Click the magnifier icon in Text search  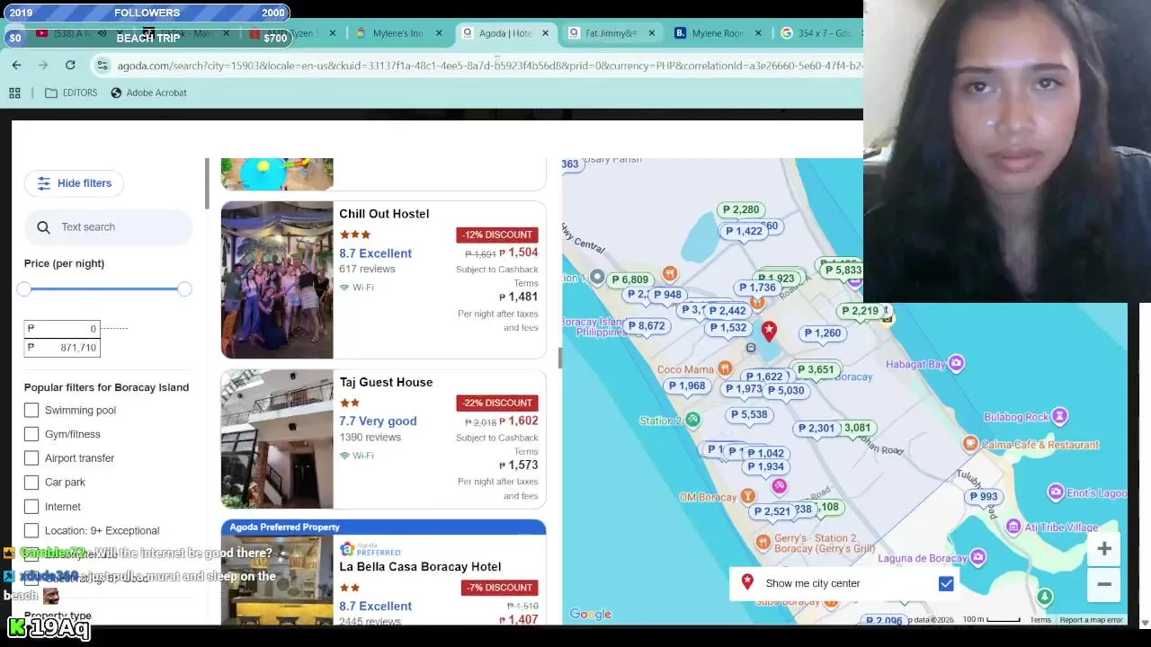pos(43,227)
